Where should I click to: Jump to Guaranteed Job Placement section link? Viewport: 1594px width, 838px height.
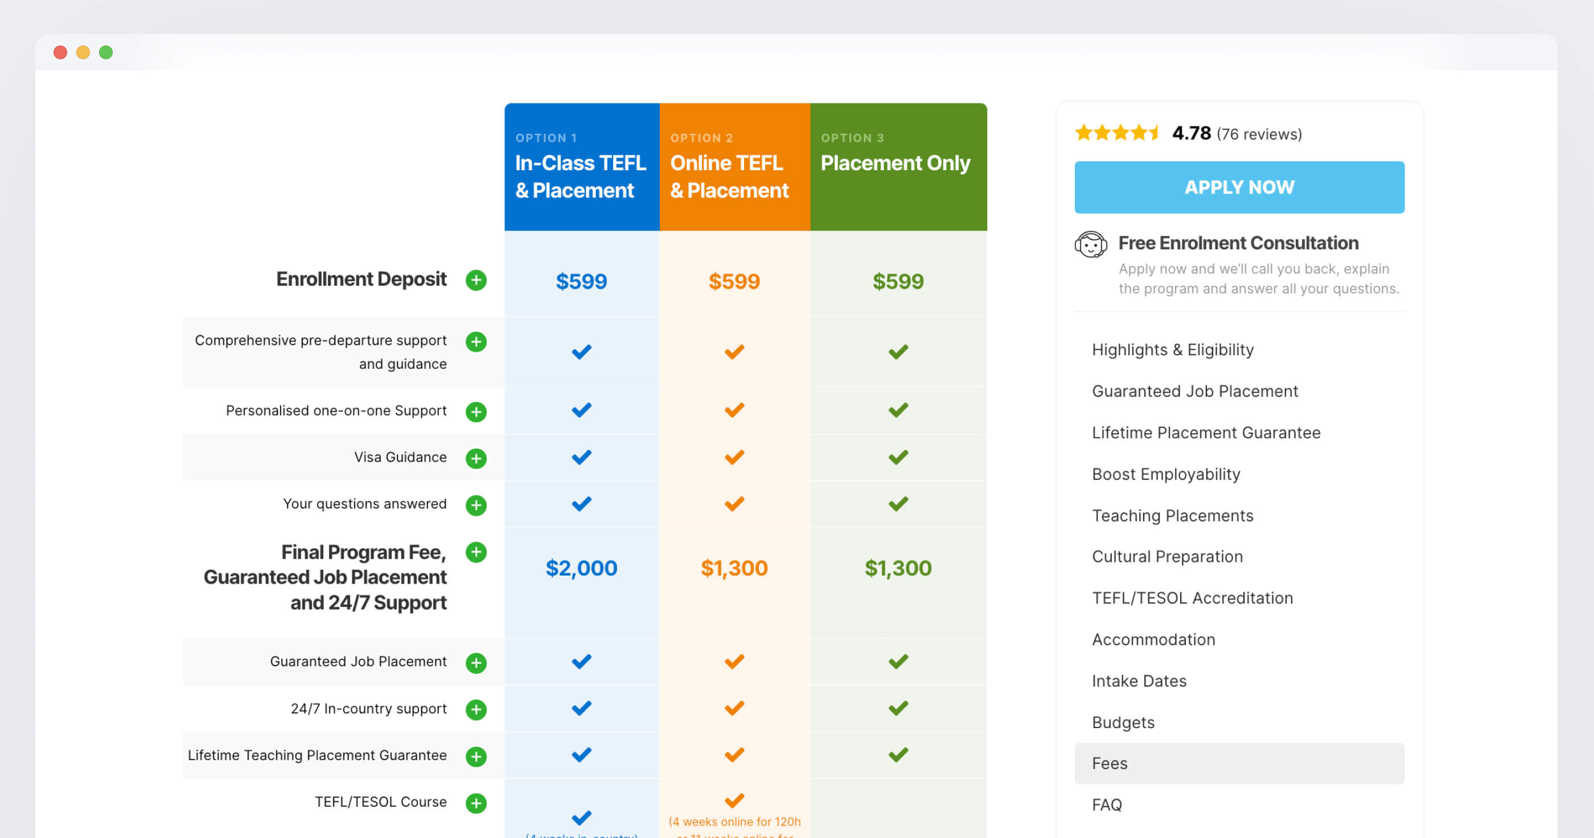(1194, 391)
